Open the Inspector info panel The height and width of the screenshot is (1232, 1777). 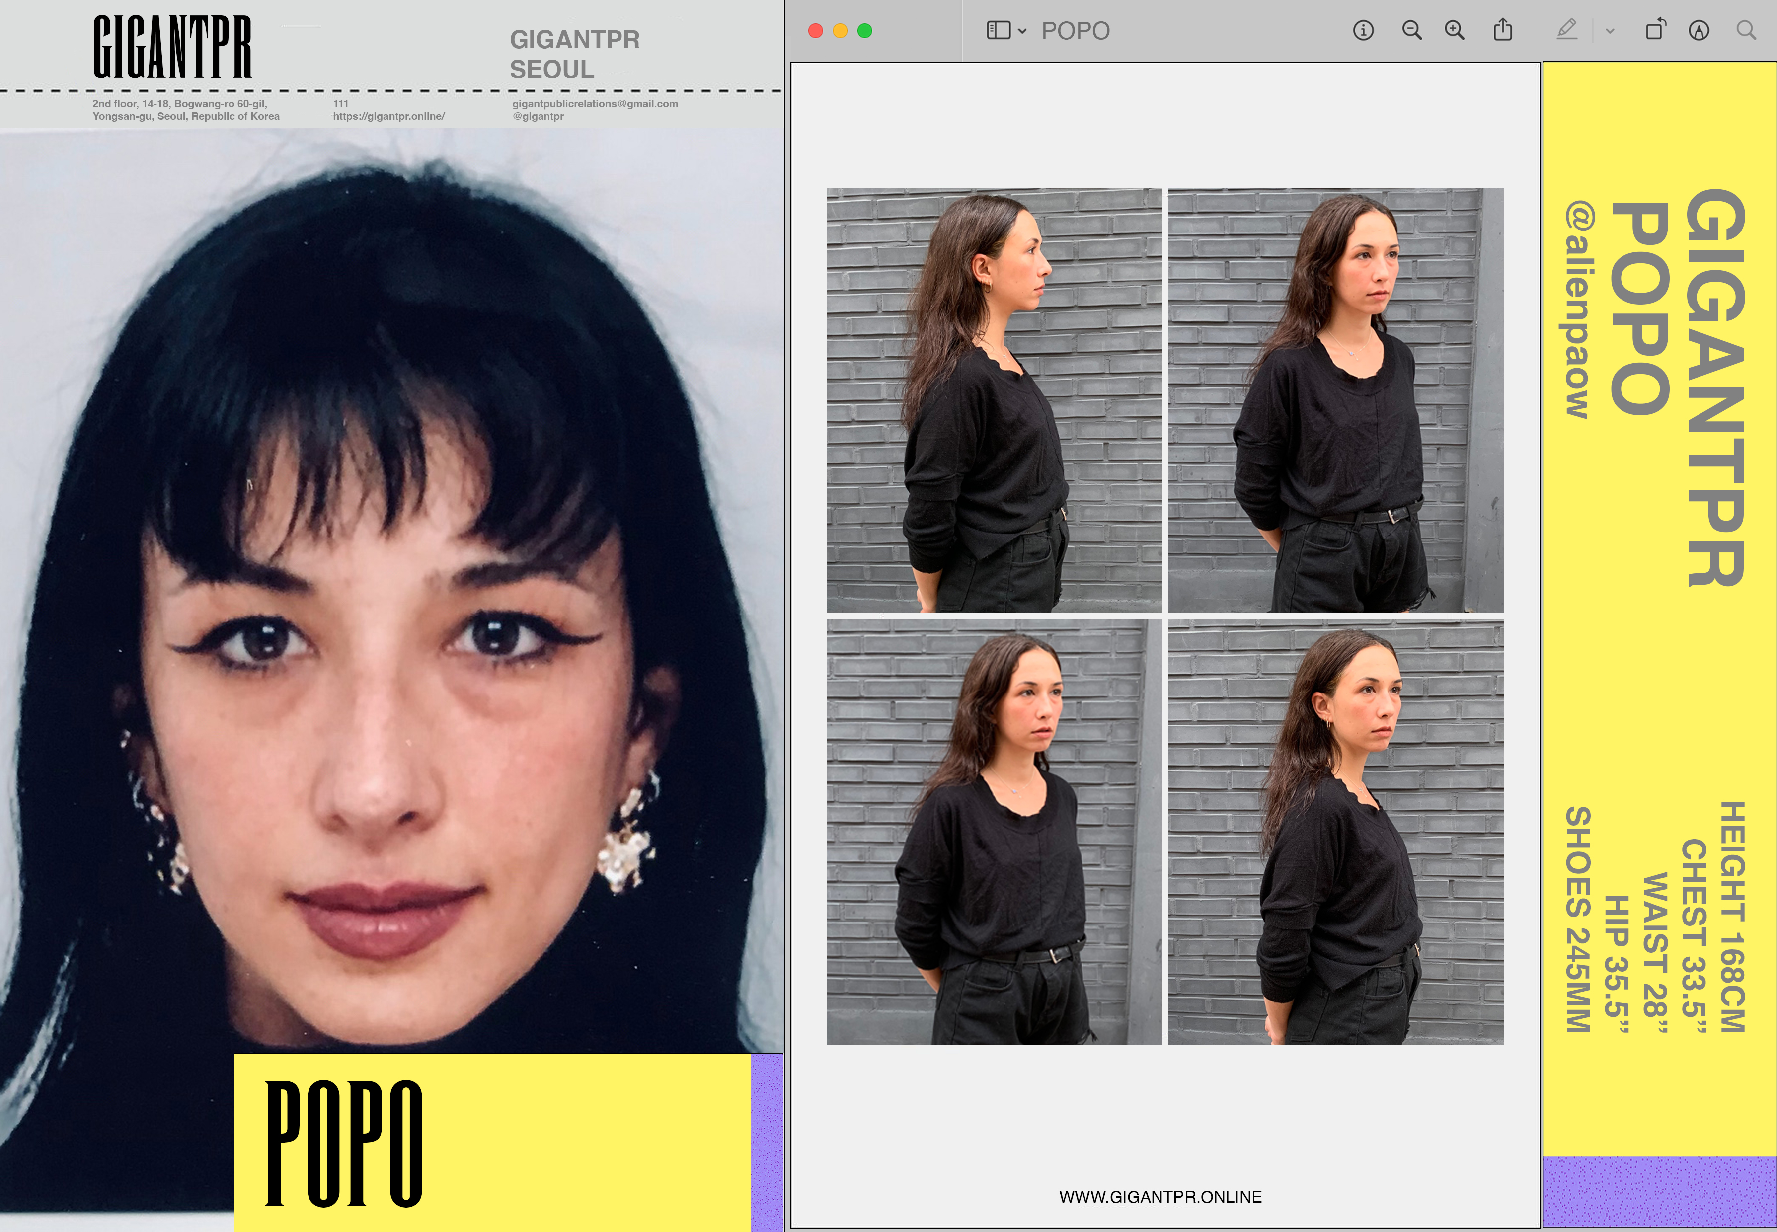click(x=1363, y=31)
